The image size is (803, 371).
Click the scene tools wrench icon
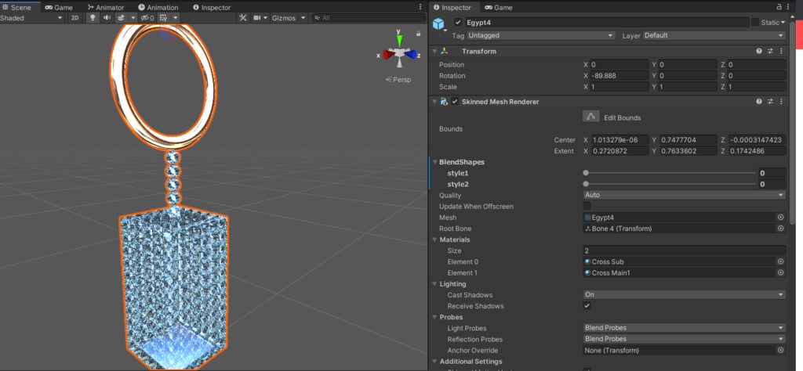tap(243, 17)
